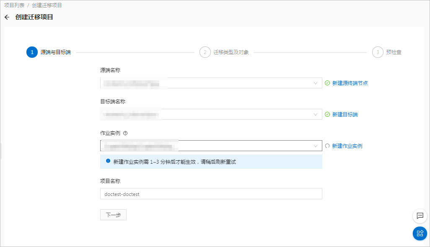Image resolution: width=430 pixels, height=247 pixels.
Task: Expand the 目标端名称 dropdown
Action: click(316, 115)
